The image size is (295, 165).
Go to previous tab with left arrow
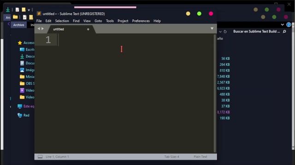[x=39, y=28]
